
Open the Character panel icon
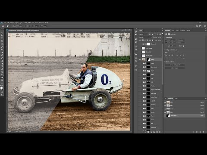(x=136, y=58)
